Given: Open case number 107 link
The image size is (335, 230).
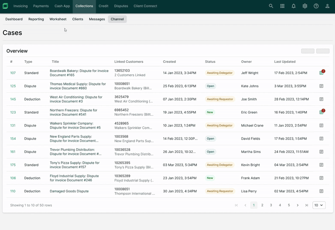Looking at the screenshot, I should [13, 73].
